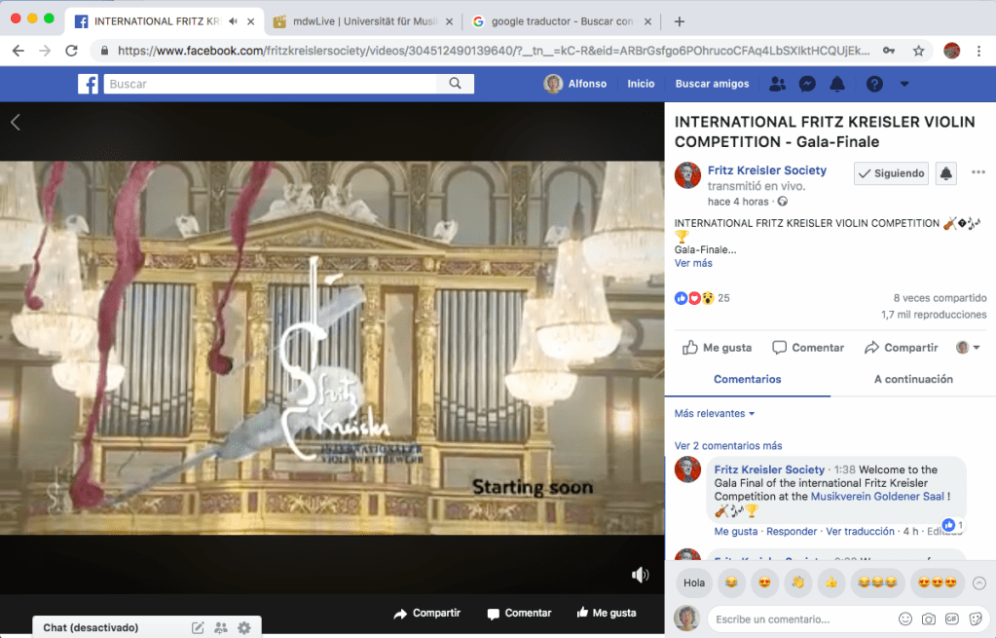Attach a photo with the camera icon
Screen dimensions: 996x638
pos(929,619)
